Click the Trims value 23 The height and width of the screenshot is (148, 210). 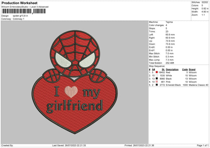click(167, 31)
